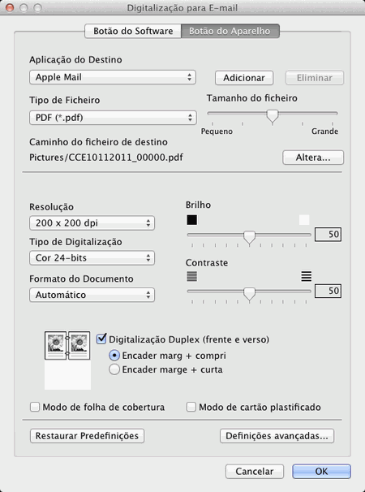Screen dimensions: 365x492
Task: Click the white light-brightness icon
Action: click(x=304, y=220)
